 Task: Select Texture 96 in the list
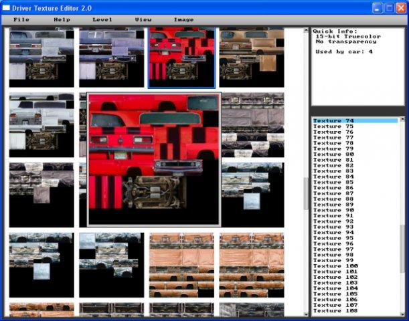pyautogui.click(x=355, y=243)
